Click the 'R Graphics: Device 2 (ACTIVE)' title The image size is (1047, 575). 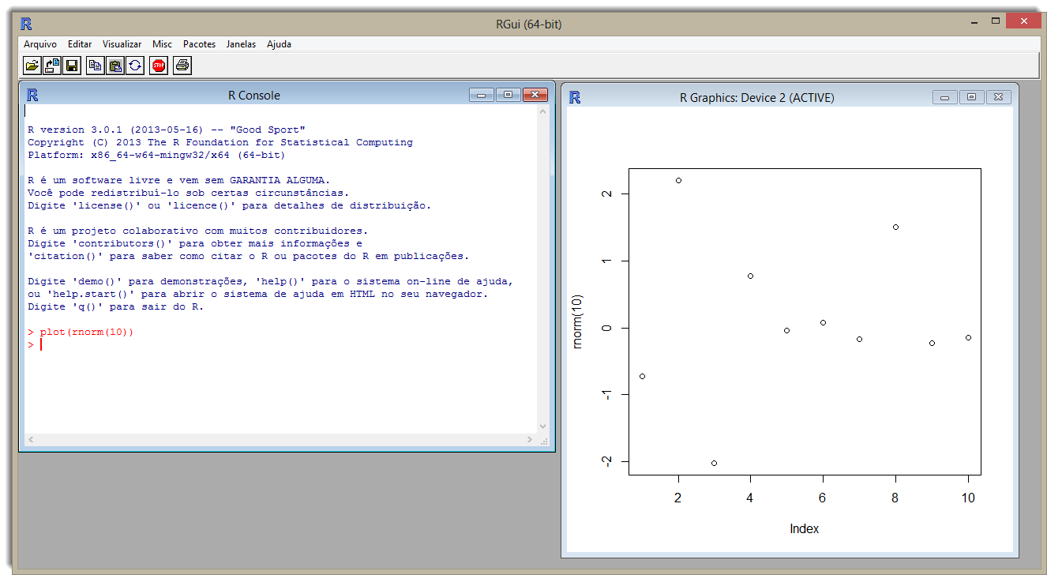coord(757,98)
